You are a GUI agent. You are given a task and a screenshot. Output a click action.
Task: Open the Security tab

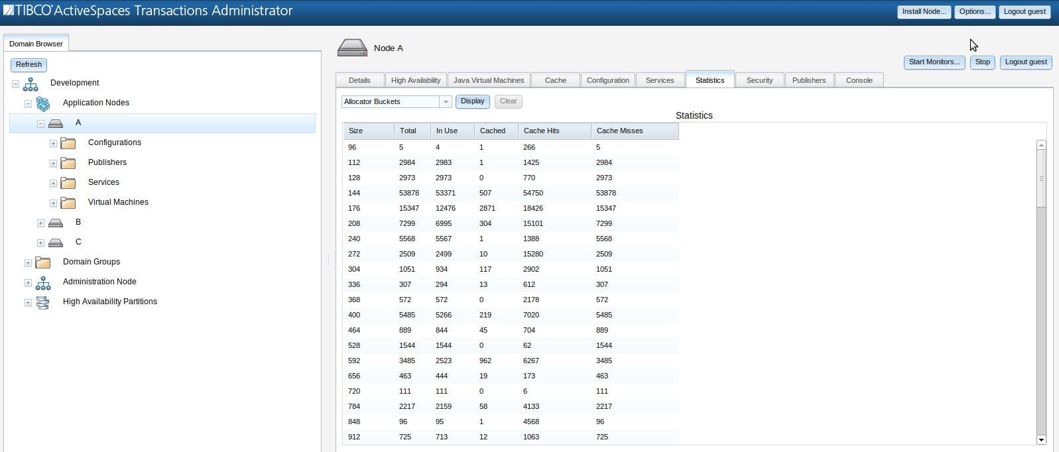point(760,80)
